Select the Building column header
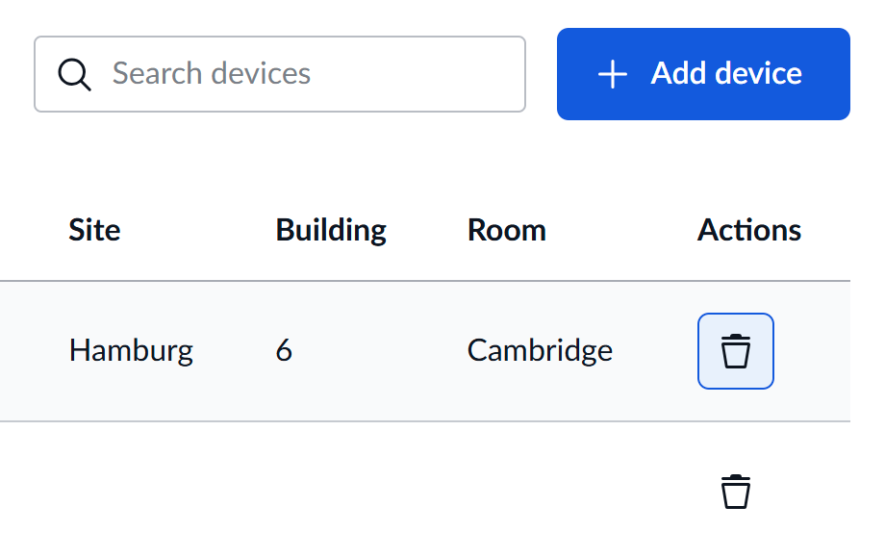Screen dimensions: 885x557 [331, 230]
